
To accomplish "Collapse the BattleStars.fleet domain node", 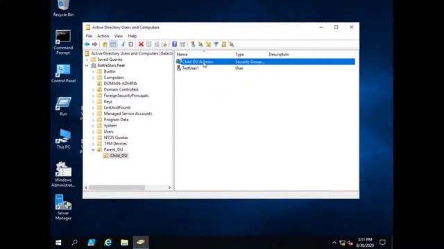I will click(87, 66).
